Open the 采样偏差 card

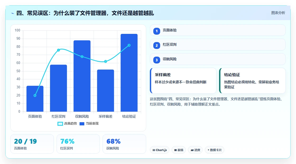coord(183,81)
